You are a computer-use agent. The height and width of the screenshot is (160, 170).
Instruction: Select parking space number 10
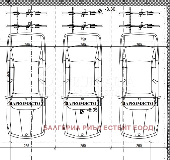[x=82, y=99]
